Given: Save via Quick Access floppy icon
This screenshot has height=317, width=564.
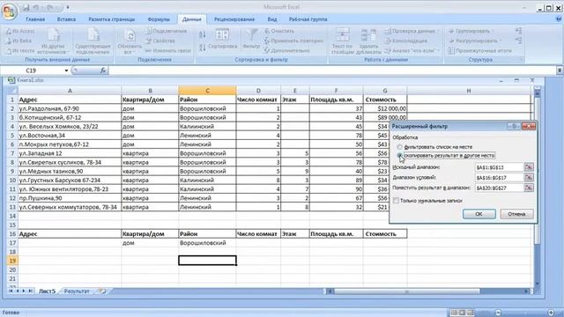Looking at the screenshot, I should pos(26,7).
